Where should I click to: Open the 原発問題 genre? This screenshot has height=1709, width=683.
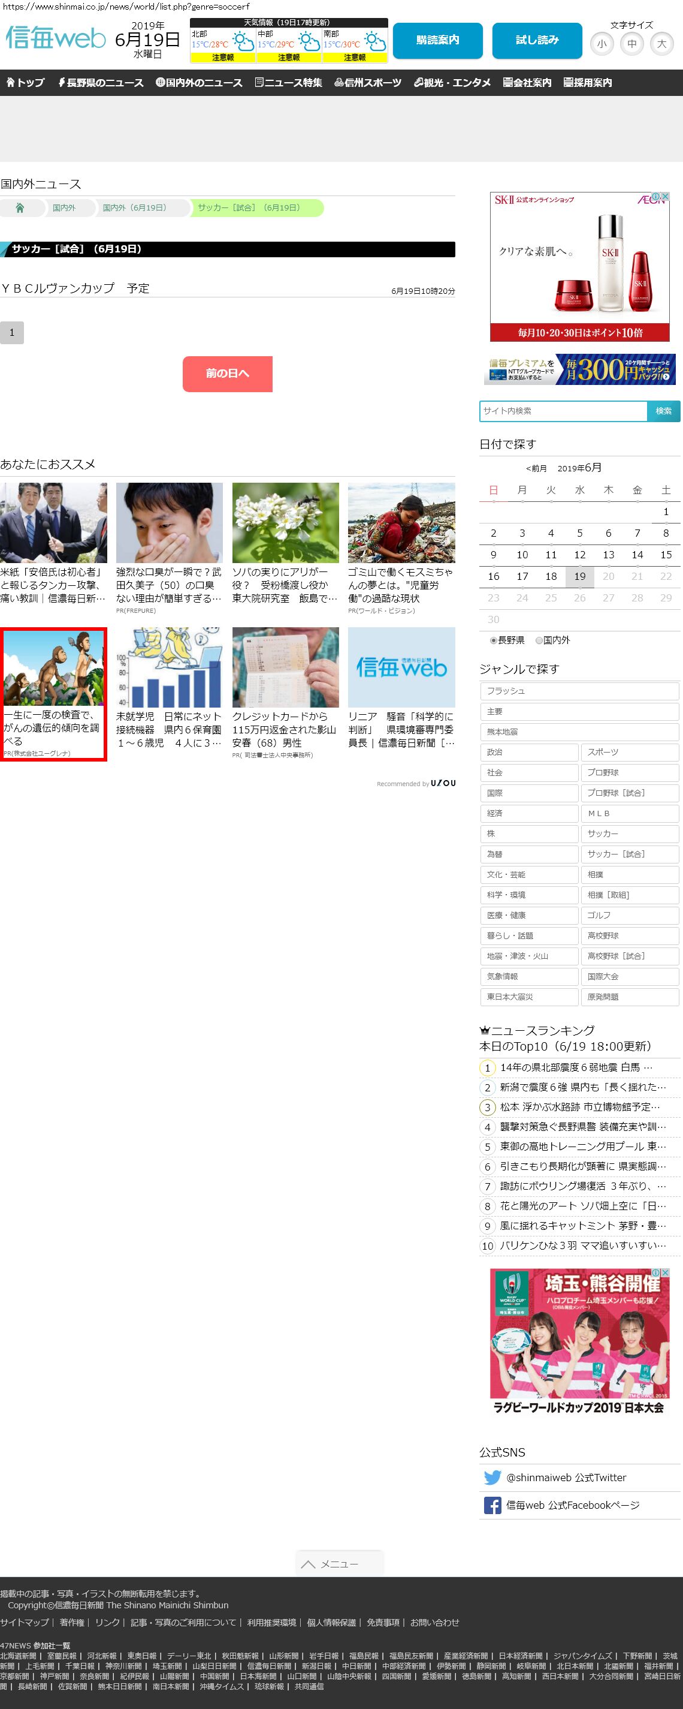(x=630, y=997)
